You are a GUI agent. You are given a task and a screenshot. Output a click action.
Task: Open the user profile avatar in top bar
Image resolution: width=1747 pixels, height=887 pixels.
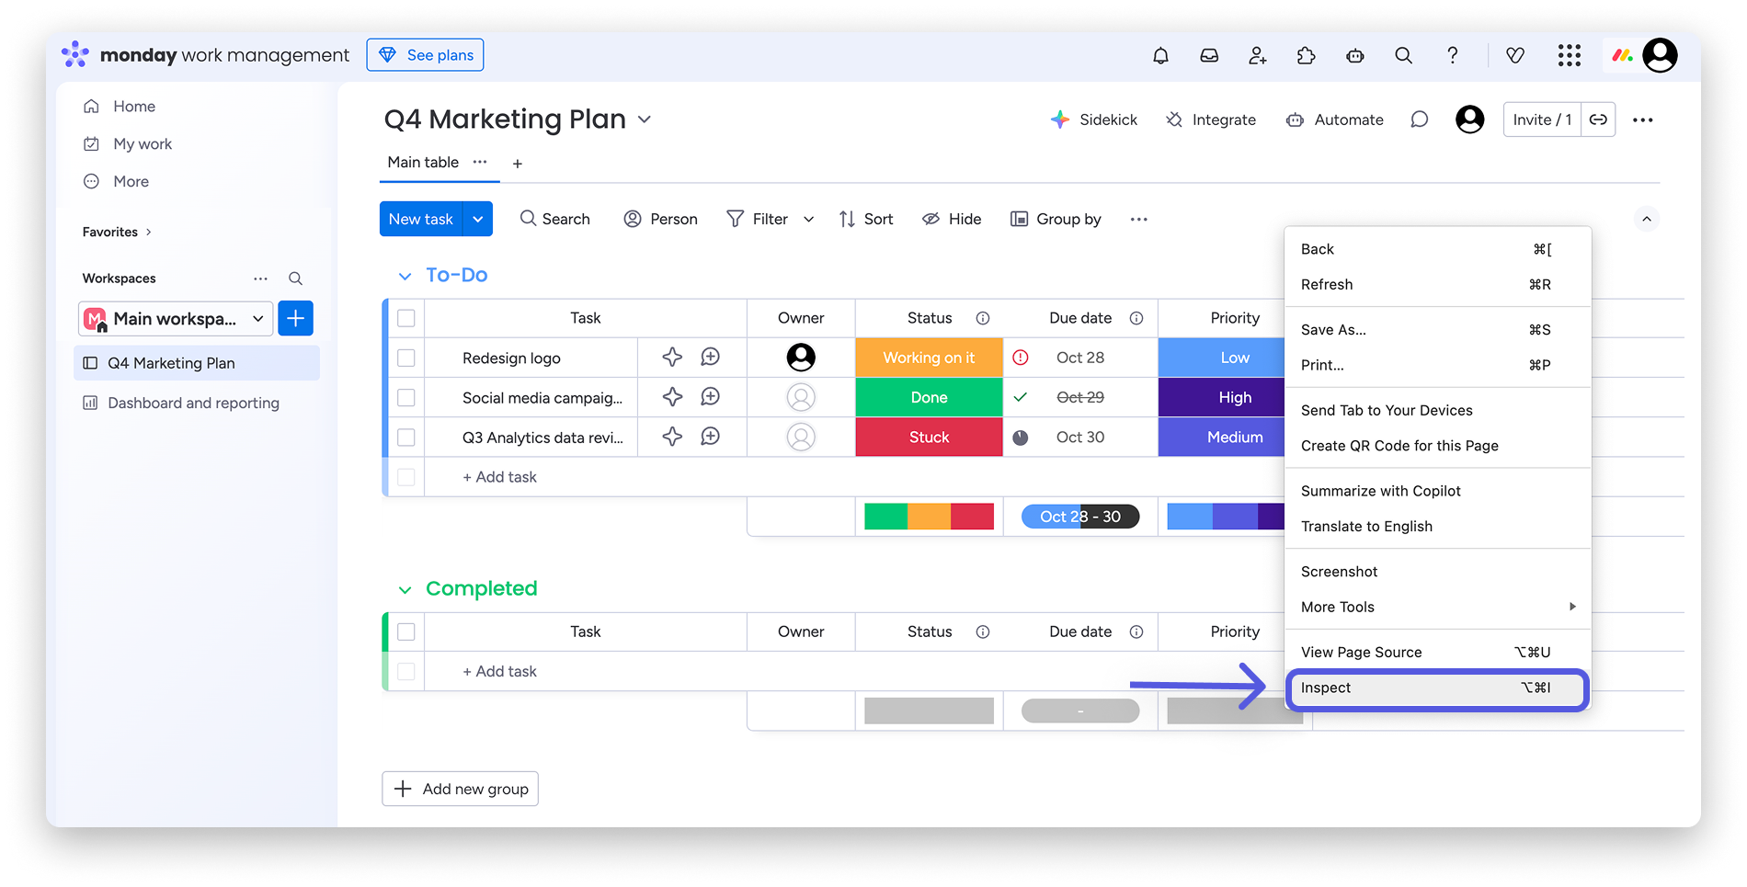pos(1660,55)
